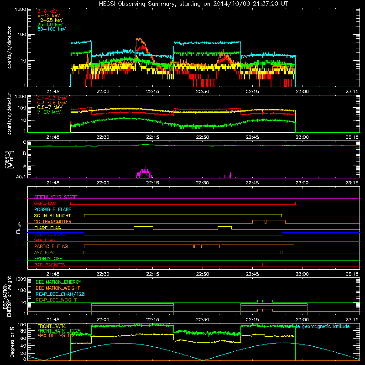The image size is (365, 365).
Task: Select the B class tick label in GOES panel
Action: coord(25,154)
